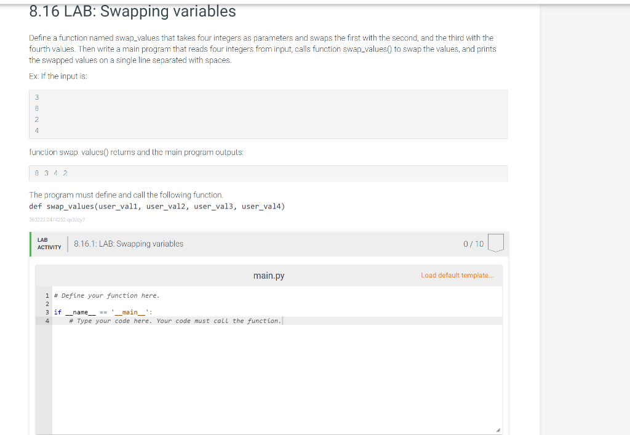Collapse the 8.16.1 LAB activity section
Viewport: 630px width, 435px height.
(268, 244)
